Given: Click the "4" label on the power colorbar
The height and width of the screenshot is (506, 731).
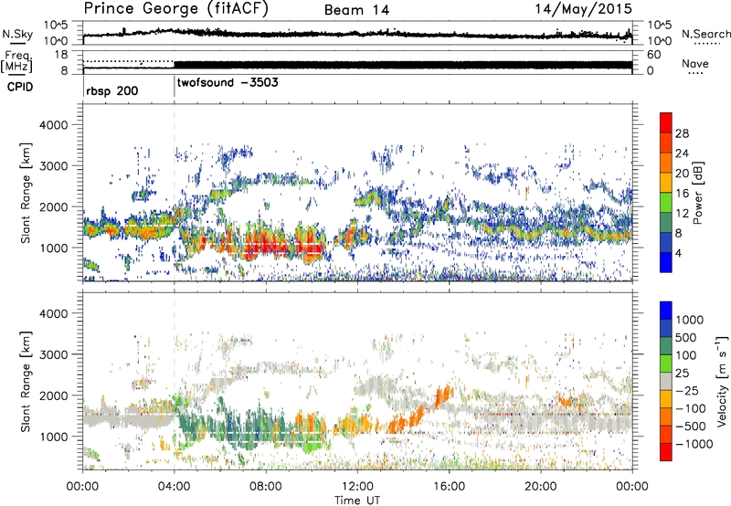Looking at the screenshot, I should pos(678,253).
